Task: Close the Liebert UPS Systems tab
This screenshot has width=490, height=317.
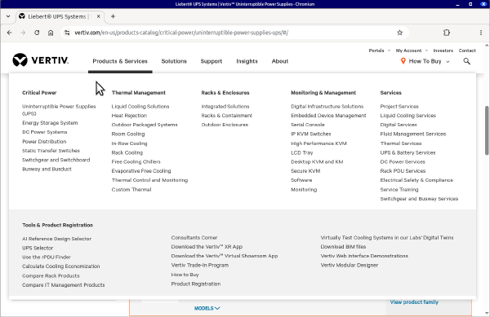Action: [x=99, y=16]
